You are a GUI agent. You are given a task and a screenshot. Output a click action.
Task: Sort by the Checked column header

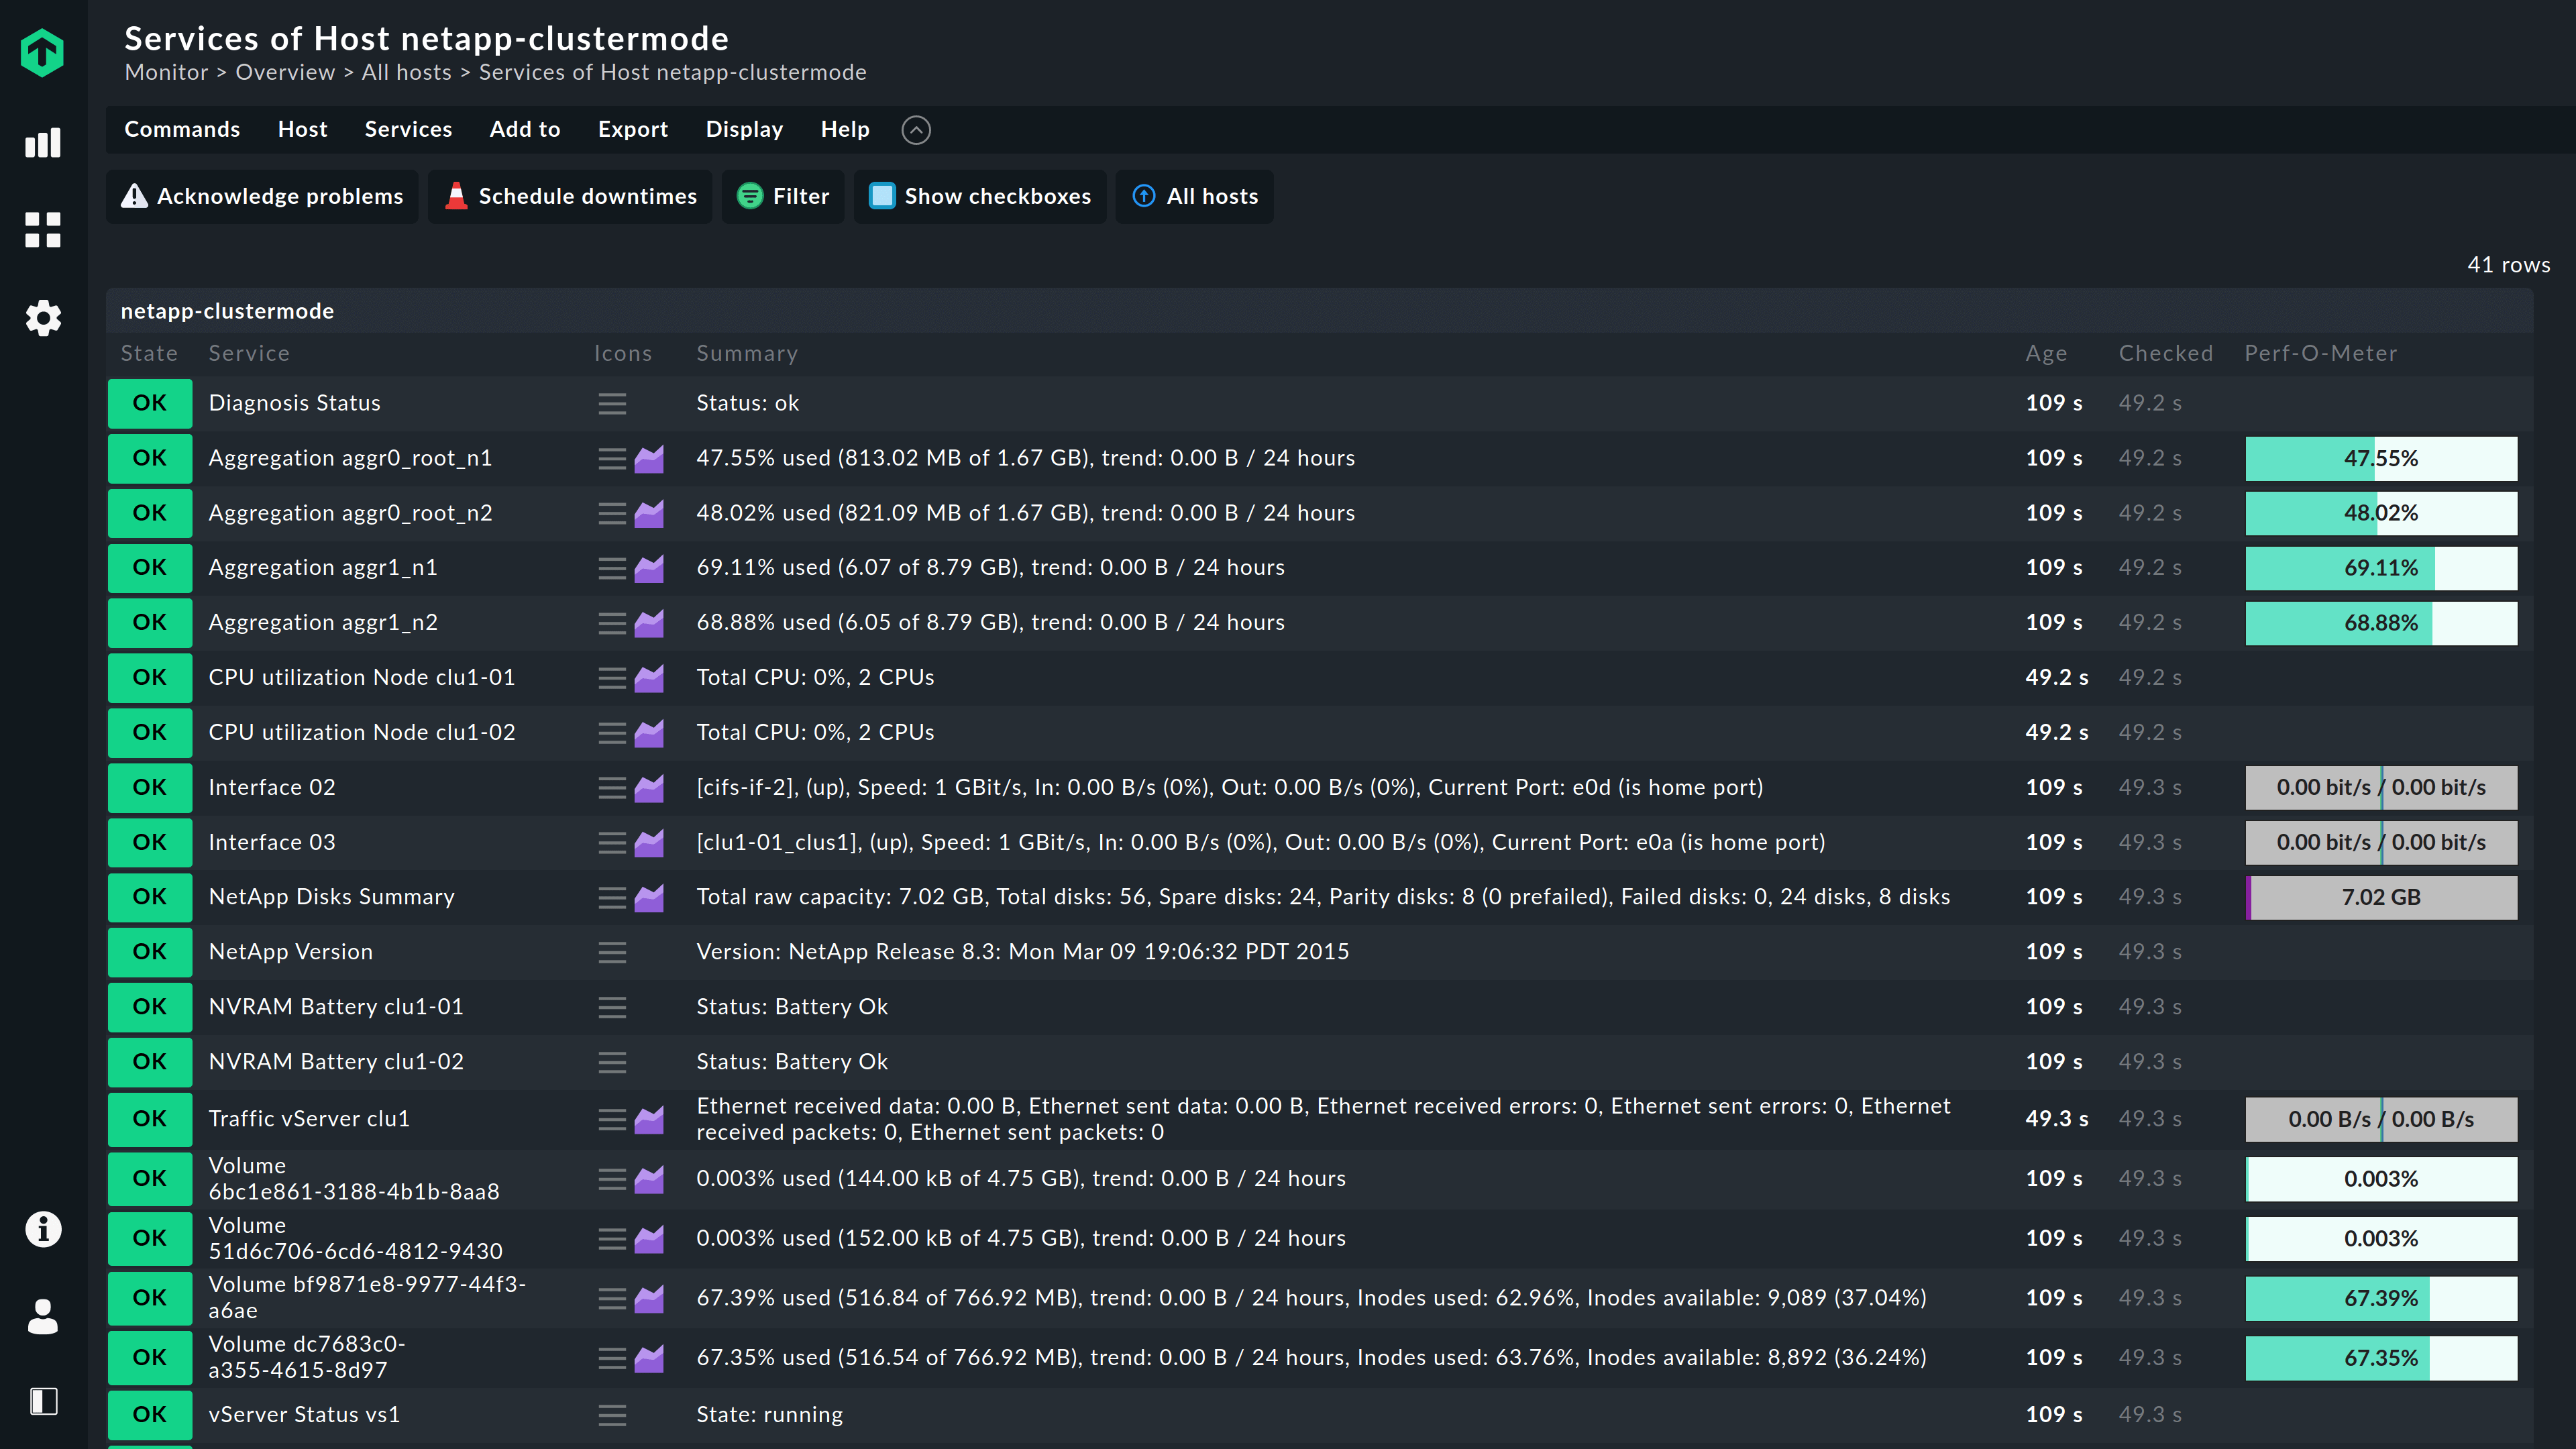click(2166, 353)
